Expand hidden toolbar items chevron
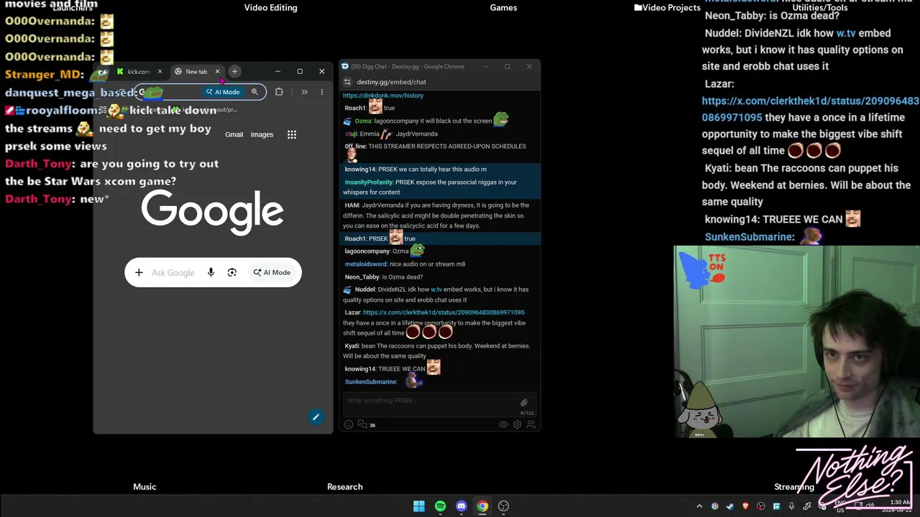 (x=305, y=92)
